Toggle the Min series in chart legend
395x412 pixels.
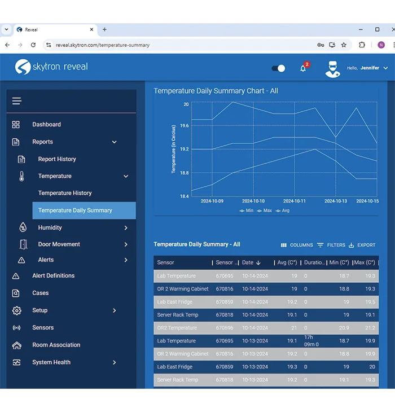[246, 211]
